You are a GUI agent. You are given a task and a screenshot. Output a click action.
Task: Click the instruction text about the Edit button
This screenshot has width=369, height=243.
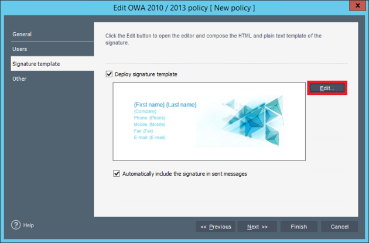[x=213, y=39]
